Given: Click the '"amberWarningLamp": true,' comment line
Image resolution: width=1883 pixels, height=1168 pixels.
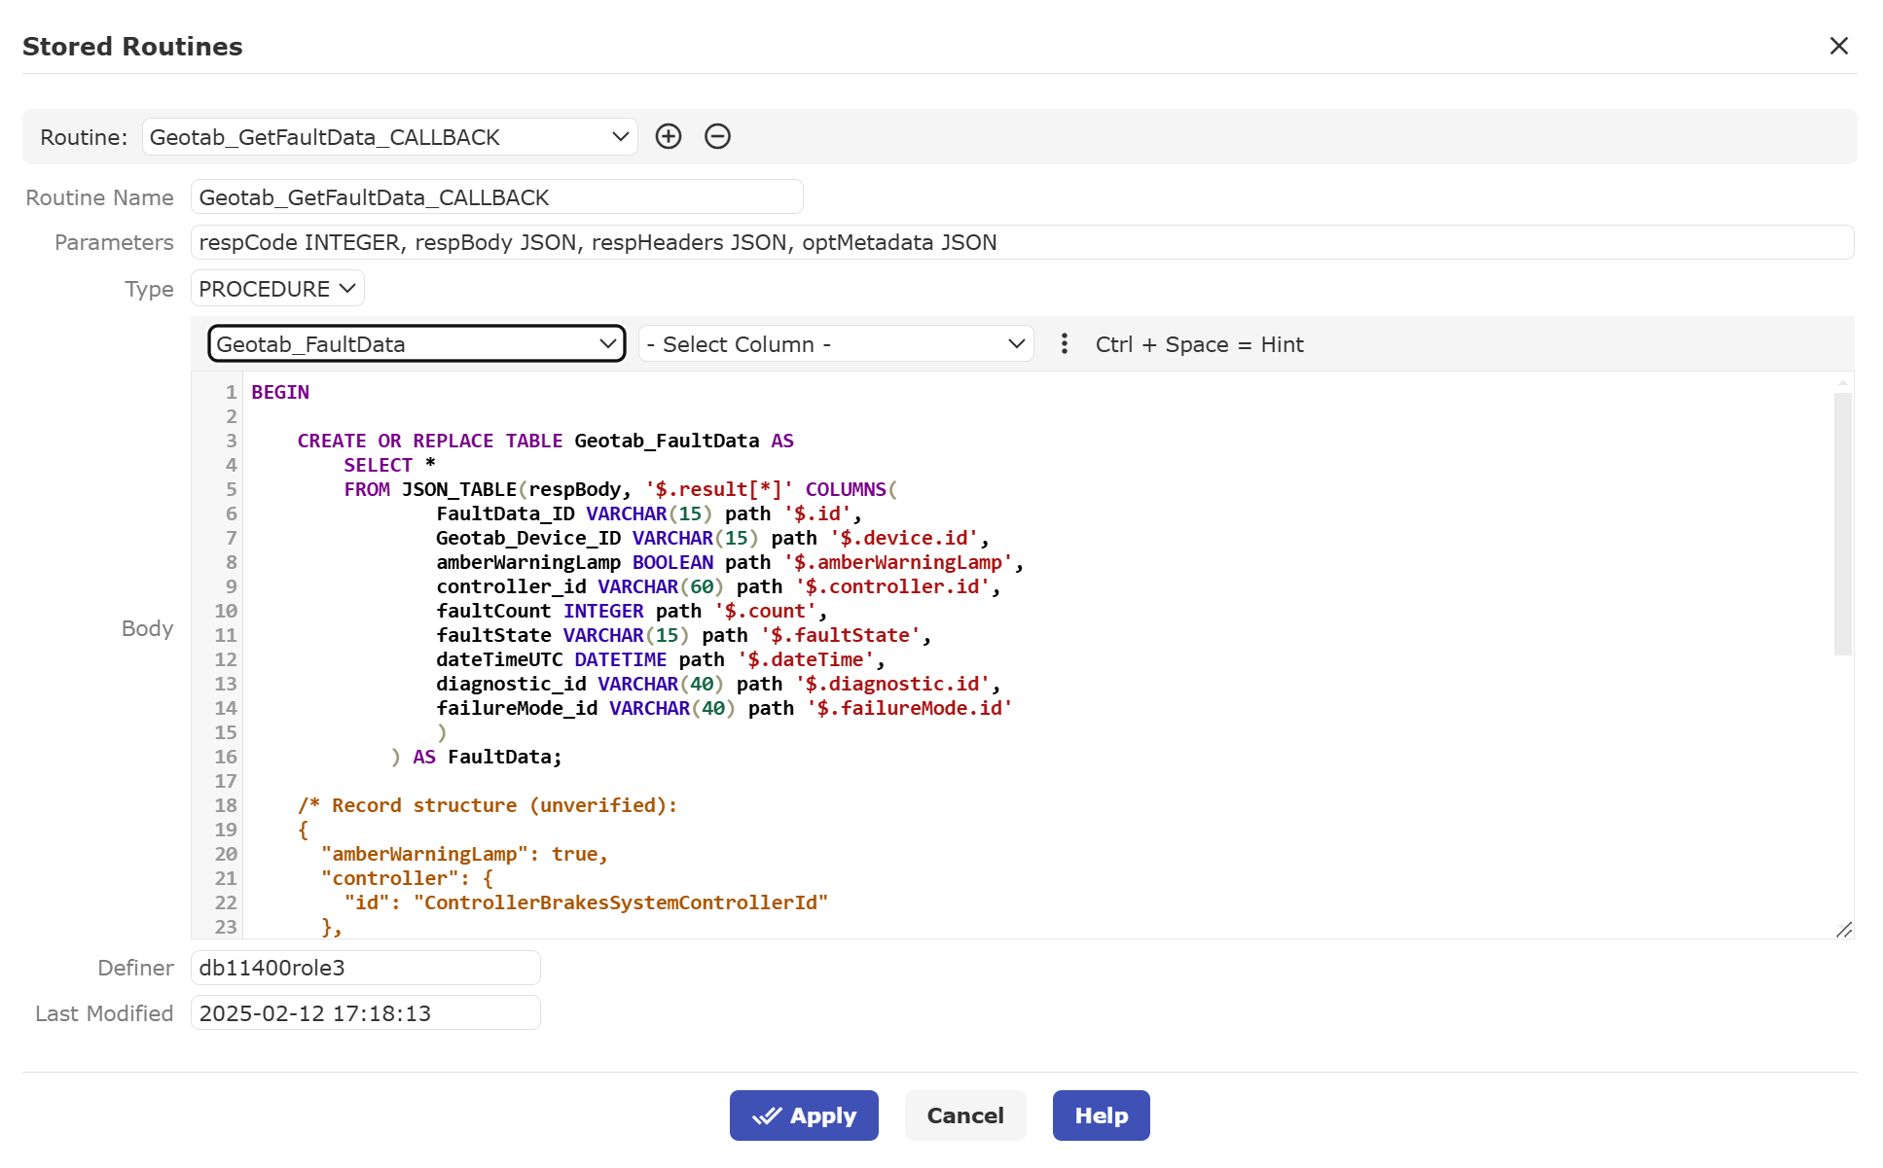Looking at the screenshot, I should pyautogui.click(x=464, y=854).
